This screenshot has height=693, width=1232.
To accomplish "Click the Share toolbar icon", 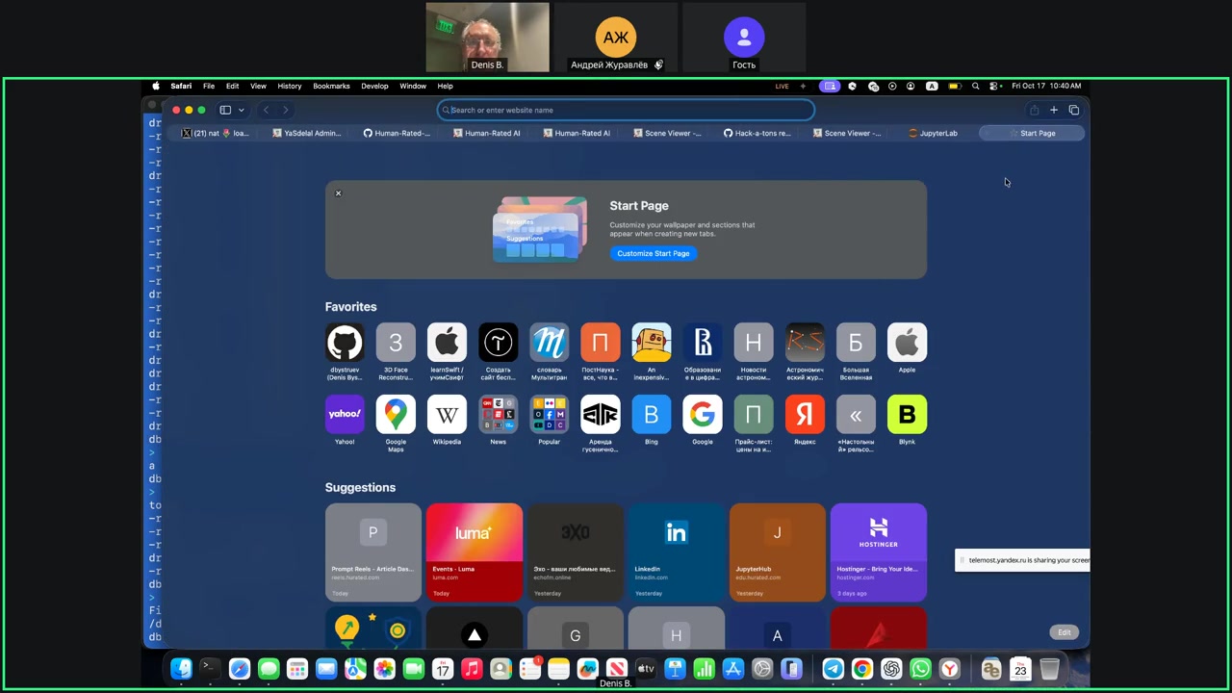I will tap(1034, 110).
